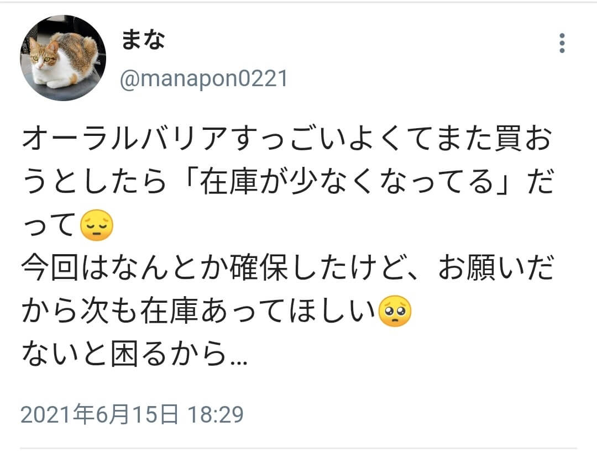This screenshot has height=453, width=597.
Task: Open the display name まな profile
Action: click(143, 40)
